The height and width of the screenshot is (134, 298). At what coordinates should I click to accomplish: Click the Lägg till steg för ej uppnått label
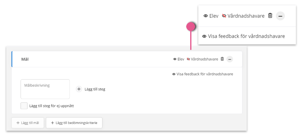click(51, 106)
